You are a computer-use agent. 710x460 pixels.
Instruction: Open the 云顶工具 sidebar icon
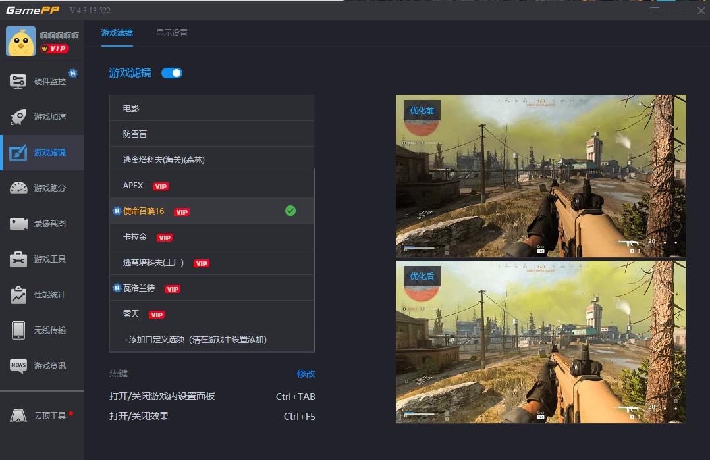(x=18, y=416)
